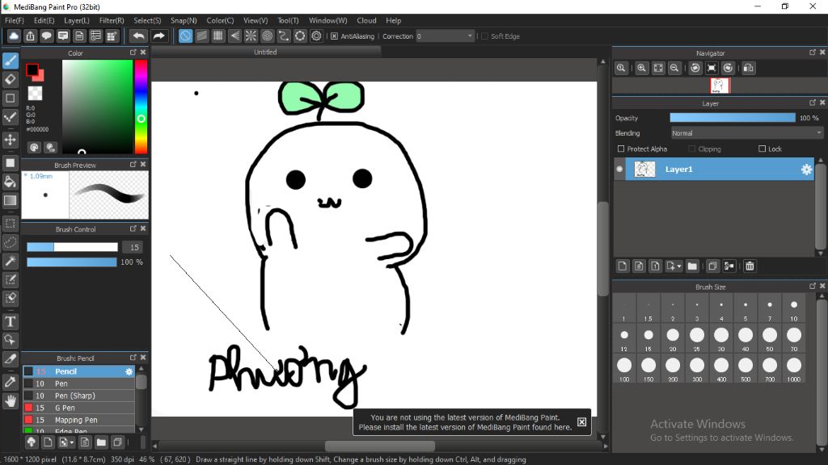Create new layer in Layer panel
The height and width of the screenshot is (465, 828).
(623, 266)
